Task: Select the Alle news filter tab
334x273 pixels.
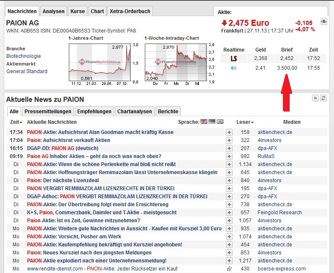Action: coord(14,112)
